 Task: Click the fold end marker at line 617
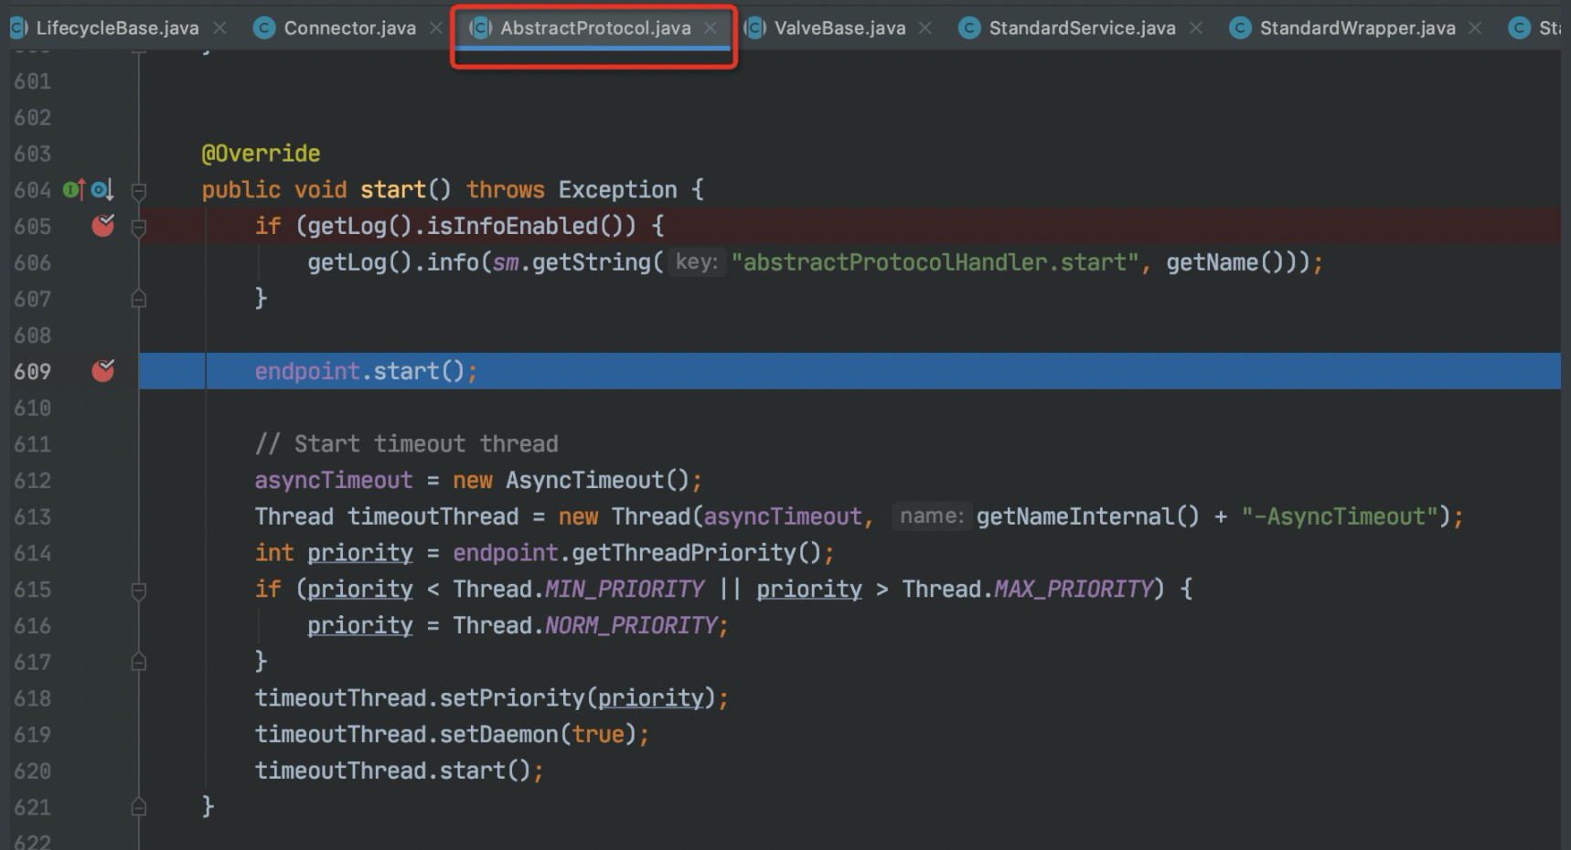(x=139, y=662)
